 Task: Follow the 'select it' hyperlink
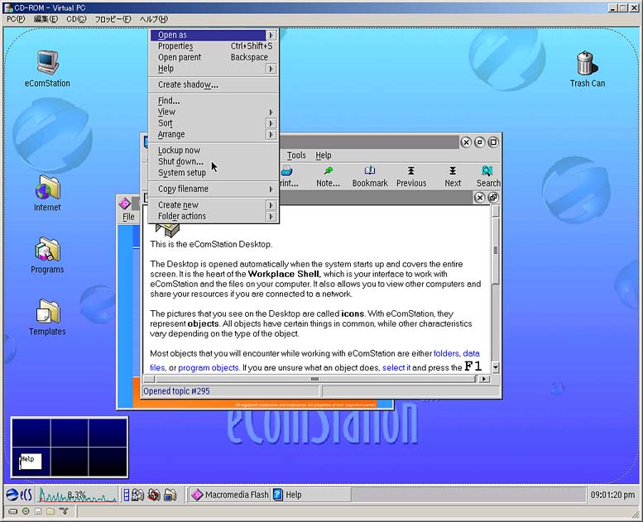(396, 368)
